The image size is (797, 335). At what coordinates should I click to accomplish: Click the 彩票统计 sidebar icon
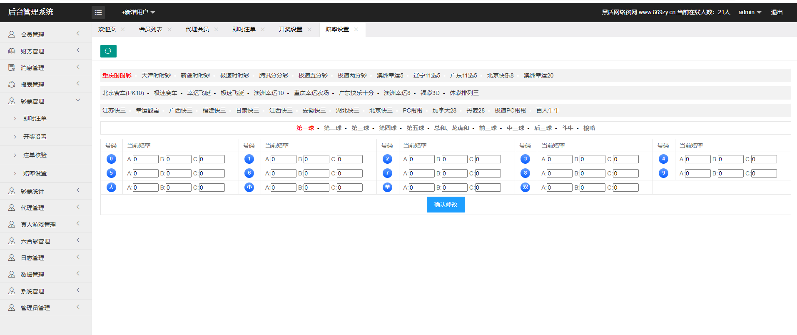12,191
